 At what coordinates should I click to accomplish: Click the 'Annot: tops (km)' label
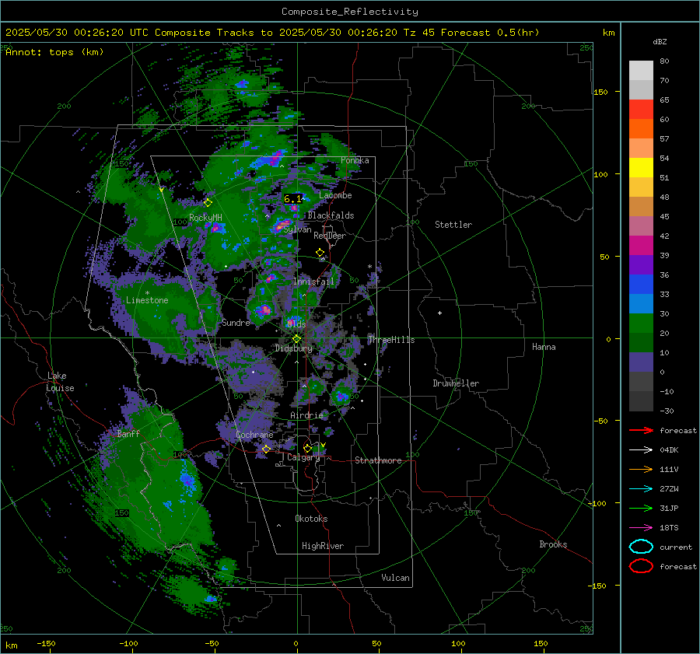pyautogui.click(x=54, y=52)
